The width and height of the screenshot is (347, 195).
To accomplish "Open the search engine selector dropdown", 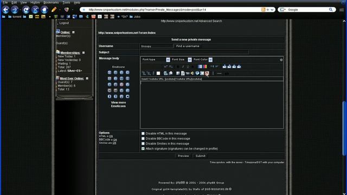I will [282, 10].
